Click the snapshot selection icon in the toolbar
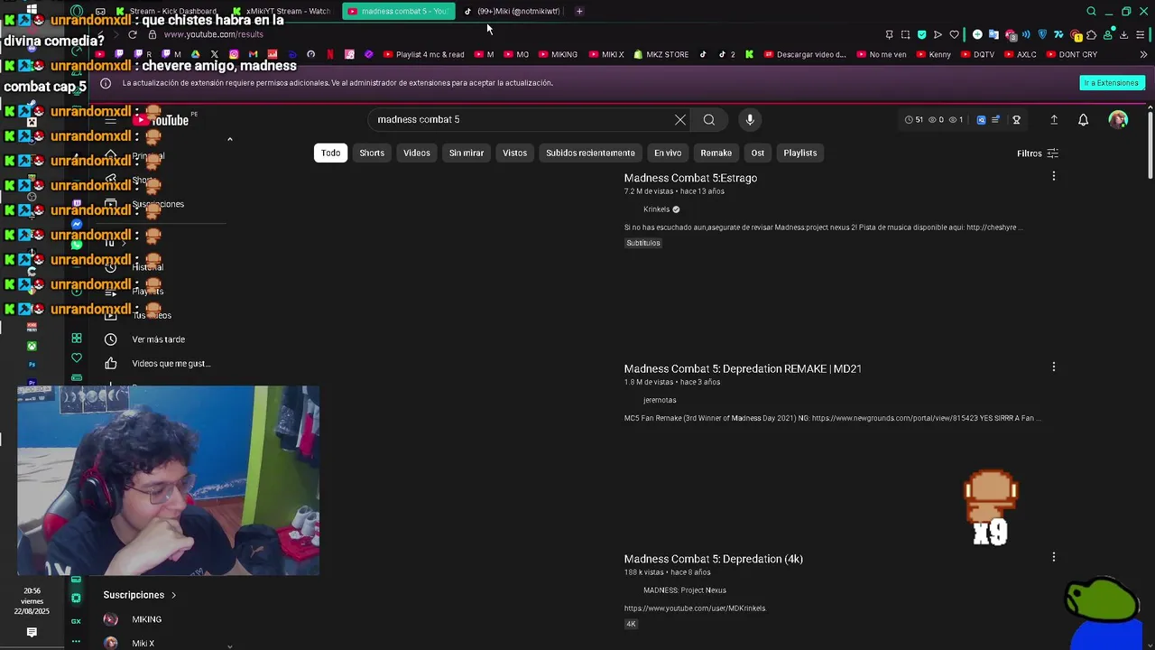 (905, 34)
